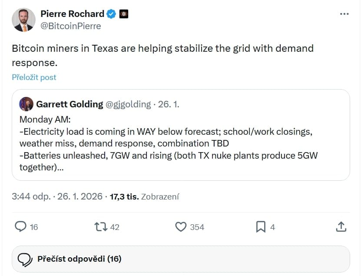This screenshot has height=276, width=361.
Task: Click the repost icon
Action: [x=102, y=227]
